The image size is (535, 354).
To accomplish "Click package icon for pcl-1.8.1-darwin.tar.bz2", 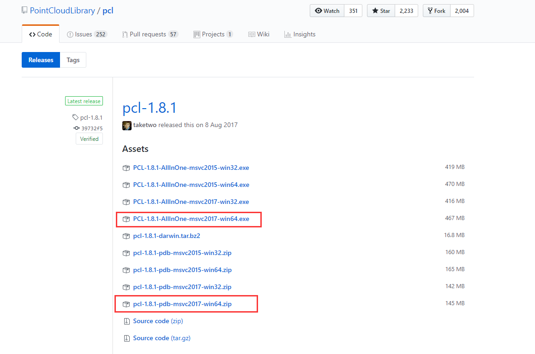I will 126,236.
